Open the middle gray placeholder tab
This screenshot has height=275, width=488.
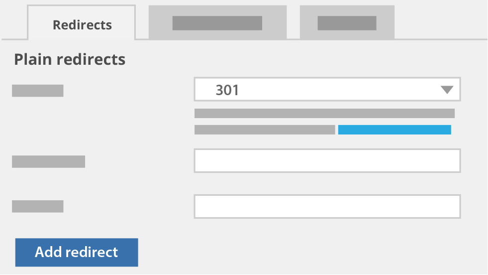(217, 22)
